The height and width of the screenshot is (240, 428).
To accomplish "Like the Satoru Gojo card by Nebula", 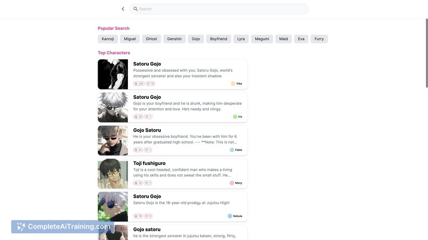I will 148,216.
